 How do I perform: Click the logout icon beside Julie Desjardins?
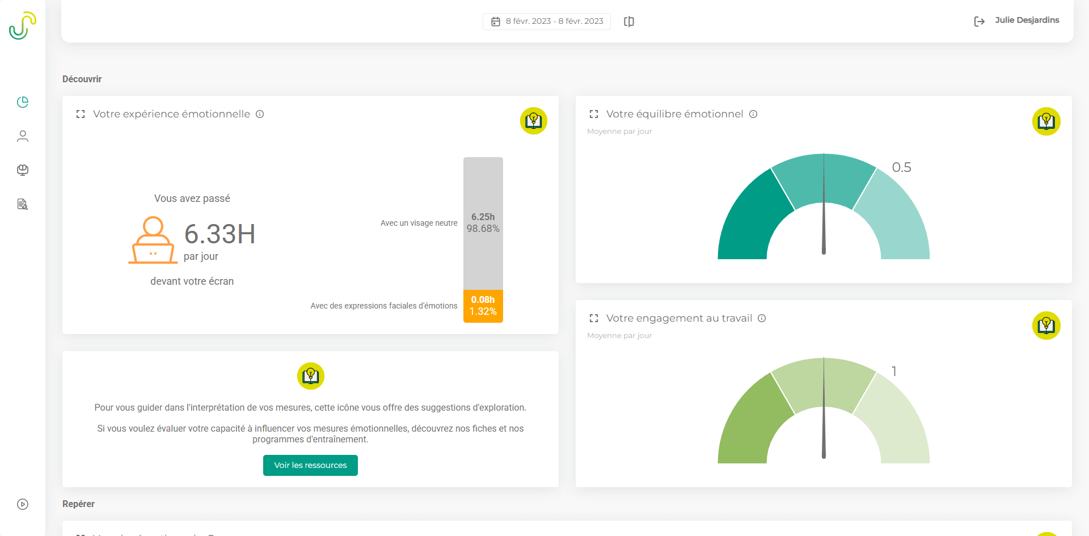[980, 22]
